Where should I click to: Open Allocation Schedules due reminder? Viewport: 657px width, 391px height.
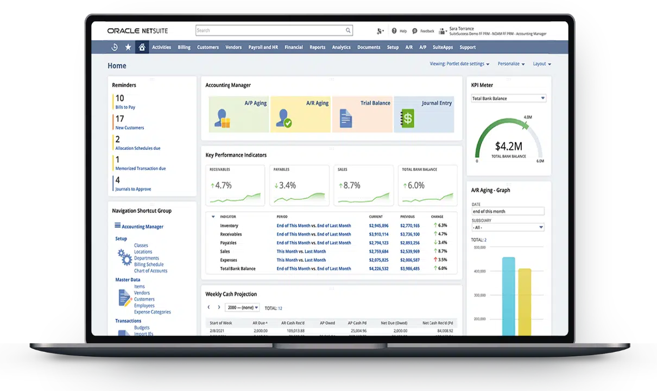pyautogui.click(x=138, y=148)
